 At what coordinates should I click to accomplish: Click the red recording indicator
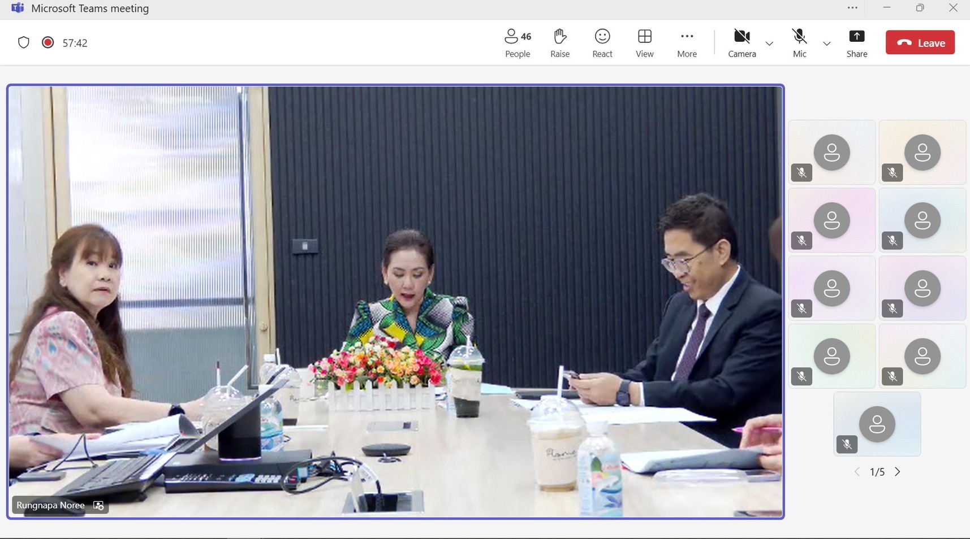point(48,43)
